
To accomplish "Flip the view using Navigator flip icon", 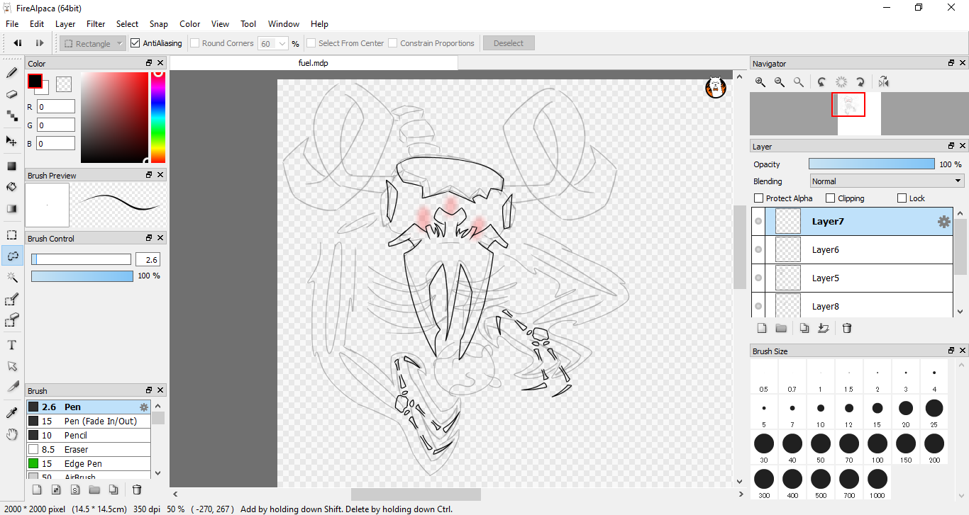I will pyautogui.click(x=883, y=82).
